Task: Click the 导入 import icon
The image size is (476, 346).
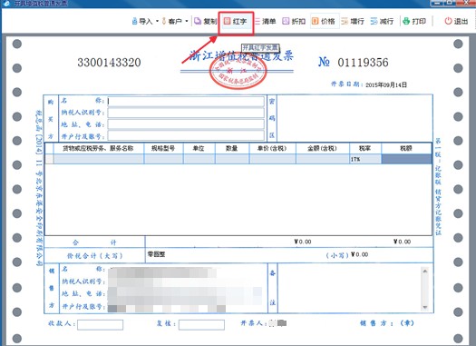Action: pyautogui.click(x=135, y=21)
